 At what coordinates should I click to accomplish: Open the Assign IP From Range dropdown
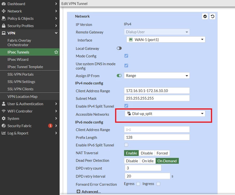(157, 76)
